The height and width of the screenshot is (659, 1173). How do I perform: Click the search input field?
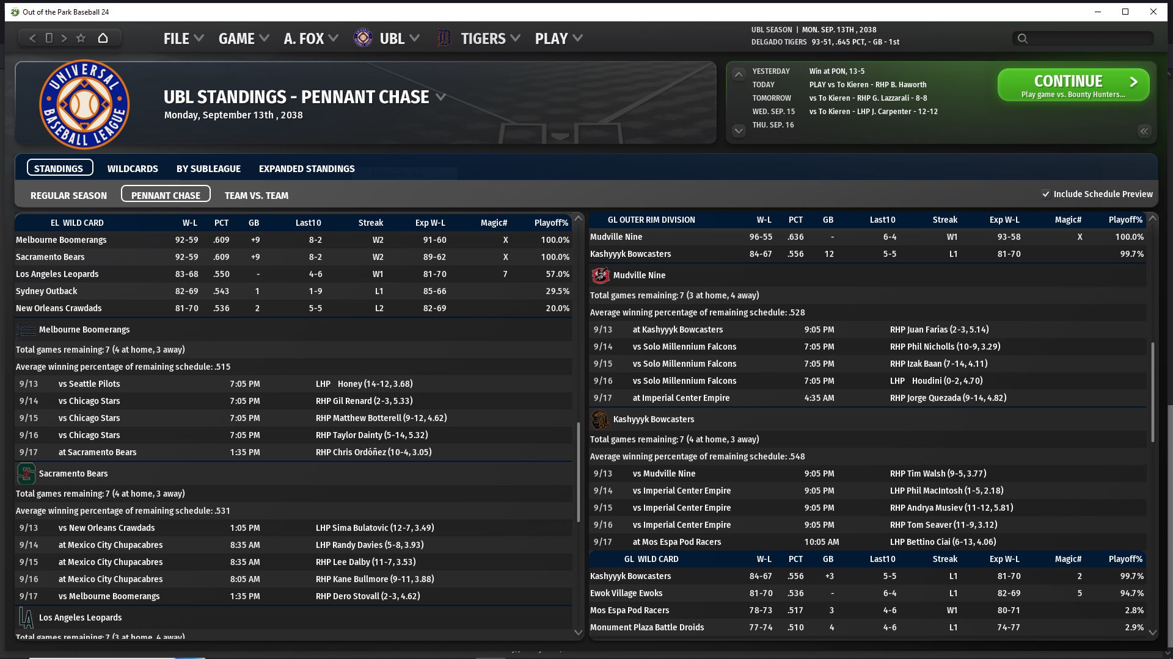[1087, 38]
